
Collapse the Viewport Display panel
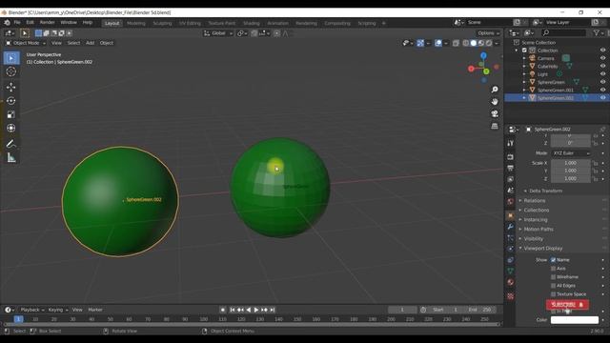542,248
